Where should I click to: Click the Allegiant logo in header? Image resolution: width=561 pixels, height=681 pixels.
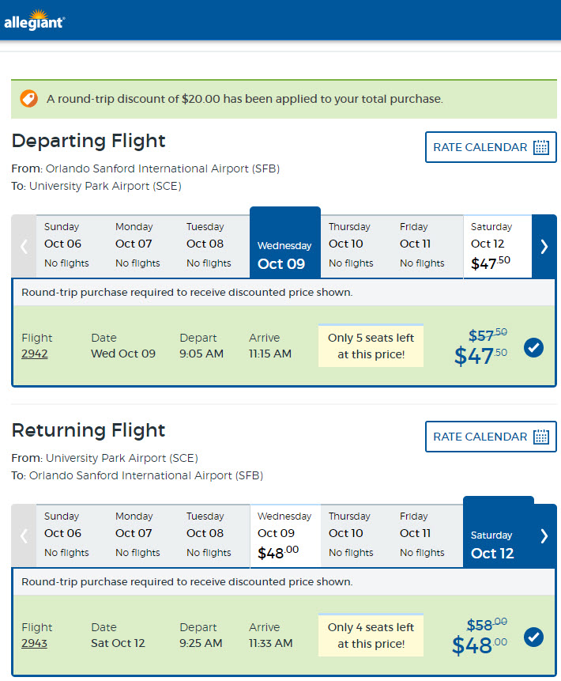pyautogui.click(x=34, y=21)
